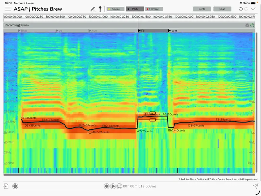Click the share paper-plane icon
This screenshot has width=261, height=196.
256,186
